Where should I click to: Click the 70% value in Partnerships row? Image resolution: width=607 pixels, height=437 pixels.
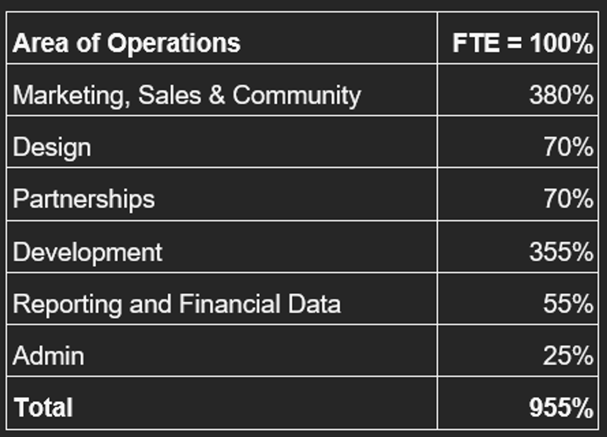(568, 199)
